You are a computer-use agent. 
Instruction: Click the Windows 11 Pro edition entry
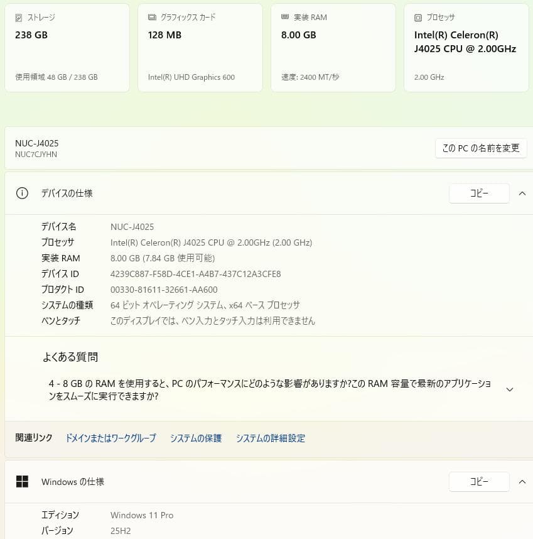[x=142, y=515]
